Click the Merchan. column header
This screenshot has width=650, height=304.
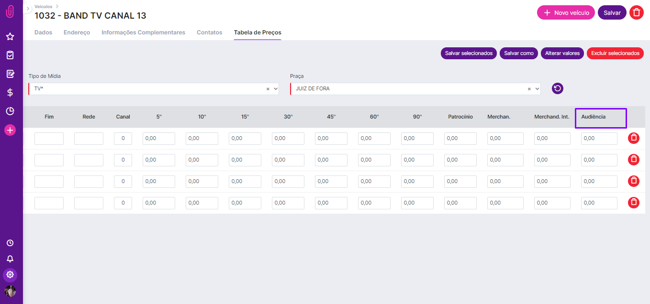coord(499,117)
